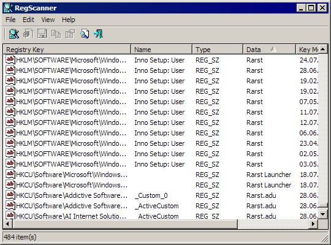The height and width of the screenshot is (245, 331).
Task: Click the exit door toolbar icon
Action: [x=98, y=34]
